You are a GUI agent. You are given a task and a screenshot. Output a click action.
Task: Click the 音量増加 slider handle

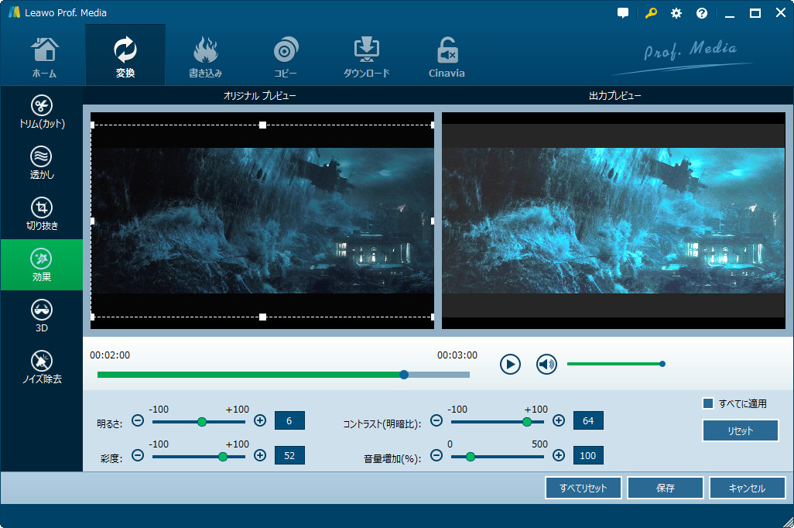pos(471,457)
